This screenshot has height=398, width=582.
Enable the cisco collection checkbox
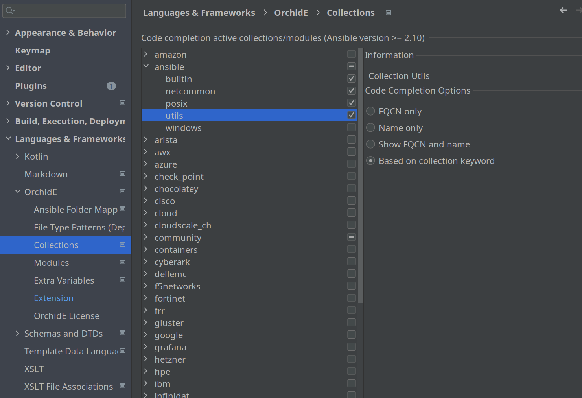click(352, 200)
